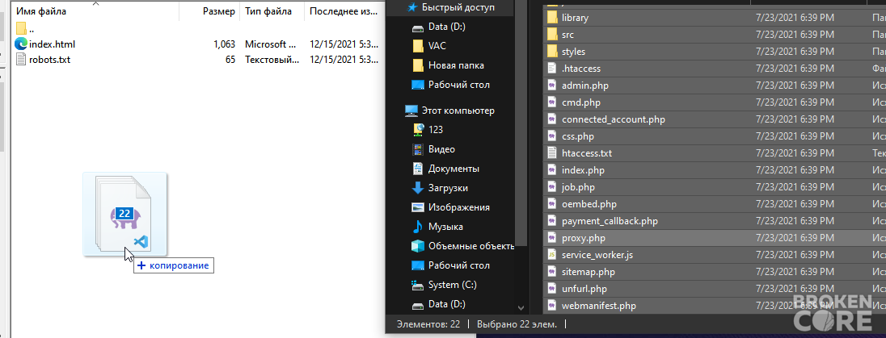The height and width of the screenshot is (338, 886).
Task: Click the Документы icon in sidebar
Action: click(418, 168)
